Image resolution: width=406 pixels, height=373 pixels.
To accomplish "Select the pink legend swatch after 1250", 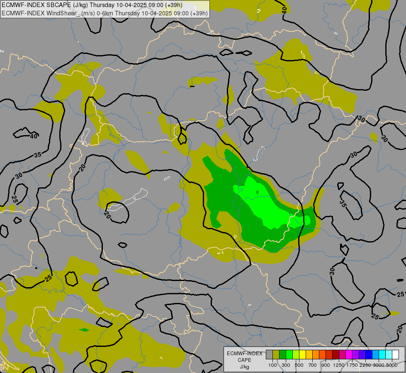I will click(342, 355).
